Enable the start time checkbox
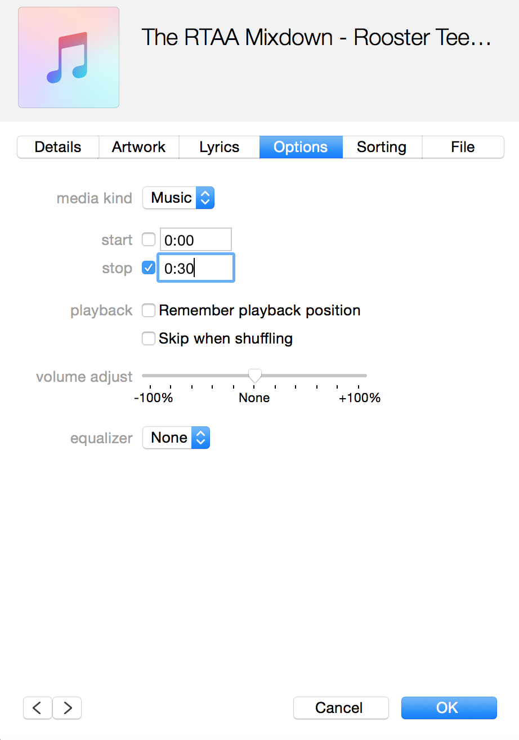The width and height of the screenshot is (519, 740). point(149,240)
